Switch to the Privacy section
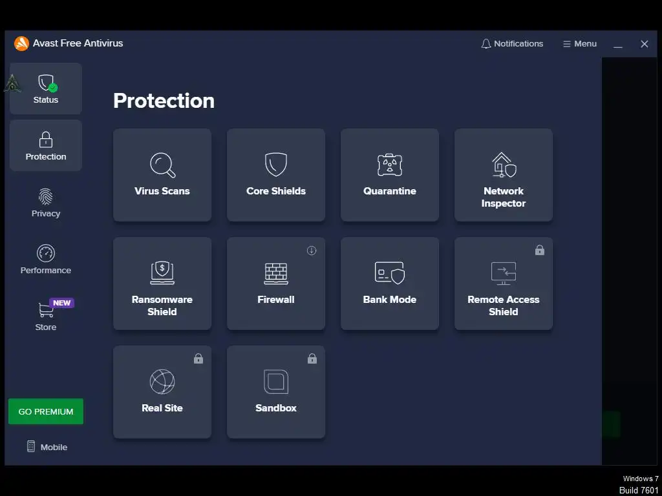The height and width of the screenshot is (496, 662). tap(46, 203)
